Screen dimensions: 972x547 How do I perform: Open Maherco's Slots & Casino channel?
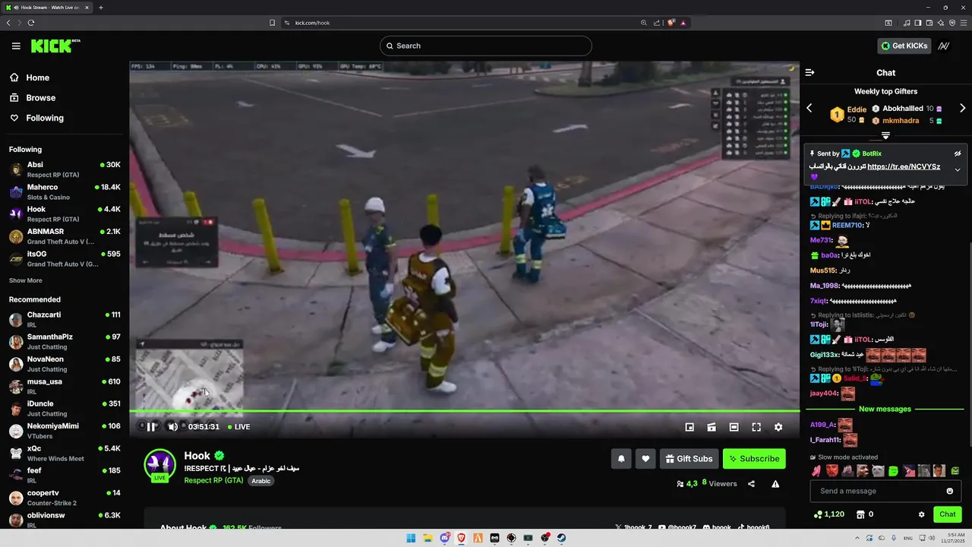[65, 191]
